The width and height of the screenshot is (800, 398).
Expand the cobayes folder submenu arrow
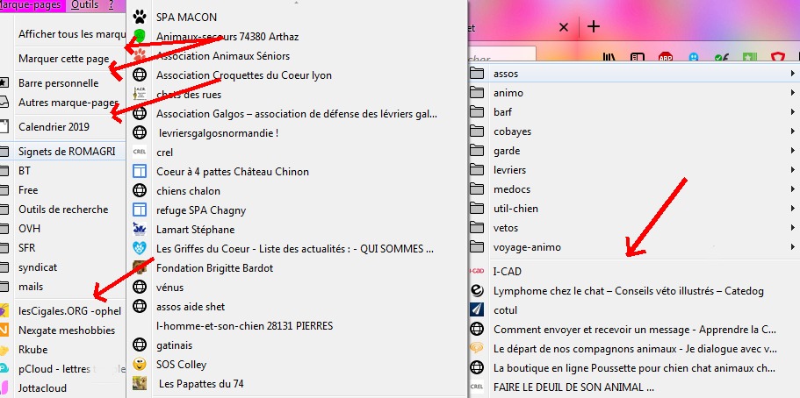[793, 131]
